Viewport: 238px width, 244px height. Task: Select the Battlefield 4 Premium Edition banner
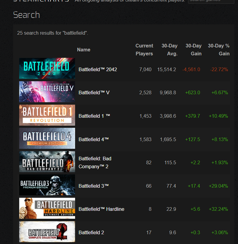pyautogui.click(x=47, y=138)
